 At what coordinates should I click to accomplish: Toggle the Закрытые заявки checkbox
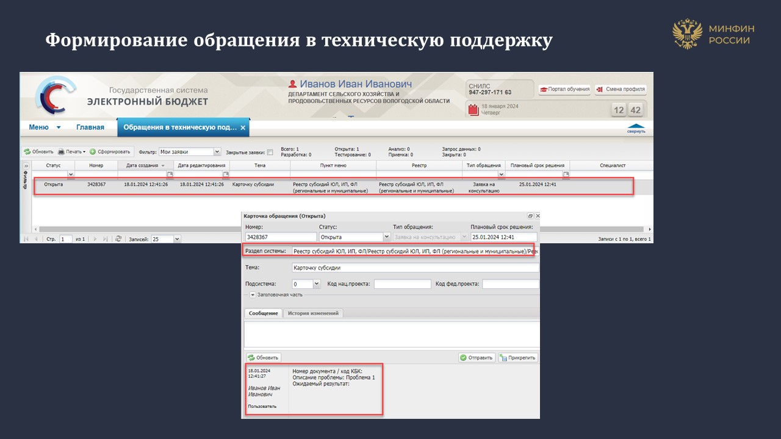(270, 152)
